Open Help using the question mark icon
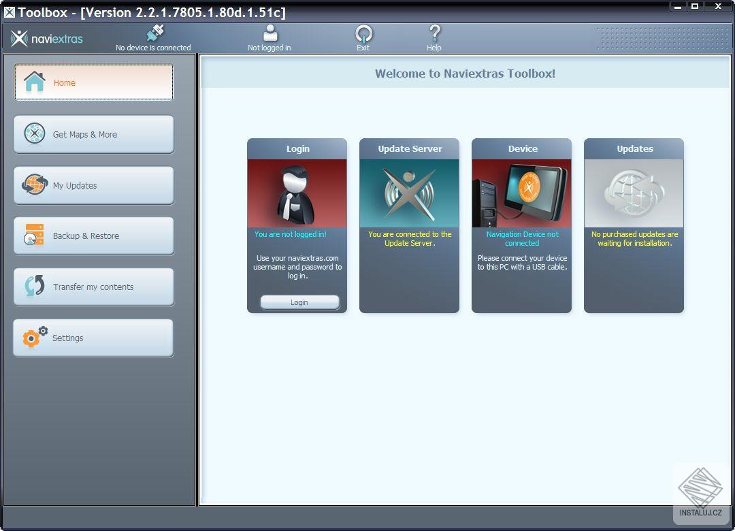Image resolution: width=735 pixels, height=531 pixels. pyautogui.click(x=434, y=31)
